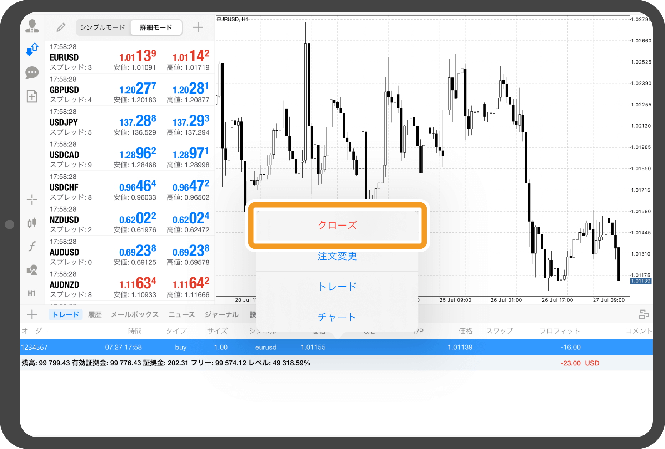
Task: Tap USDJPY ask price 137.293
Action: (x=191, y=121)
